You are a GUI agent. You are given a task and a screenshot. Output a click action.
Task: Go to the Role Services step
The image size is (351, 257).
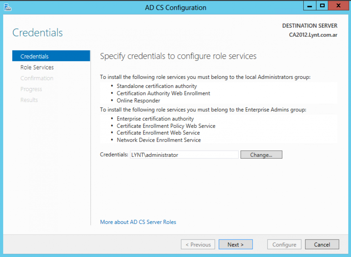click(37, 67)
